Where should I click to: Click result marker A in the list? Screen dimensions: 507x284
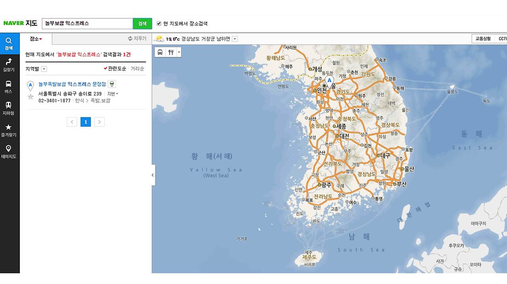point(30,85)
